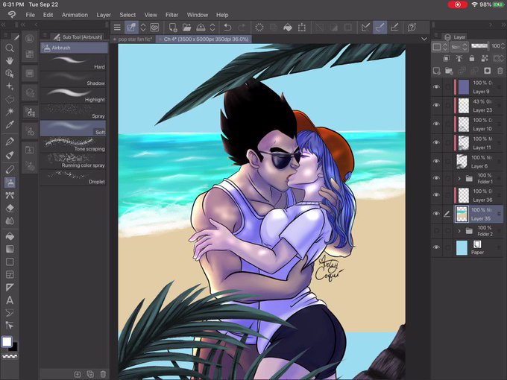Click the New layer folder icon
The height and width of the screenshot is (380, 507).
(x=449, y=71)
